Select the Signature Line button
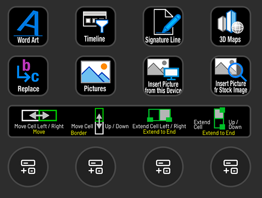Image resolution: width=262 pixels, height=198 pixels. pos(163,27)
